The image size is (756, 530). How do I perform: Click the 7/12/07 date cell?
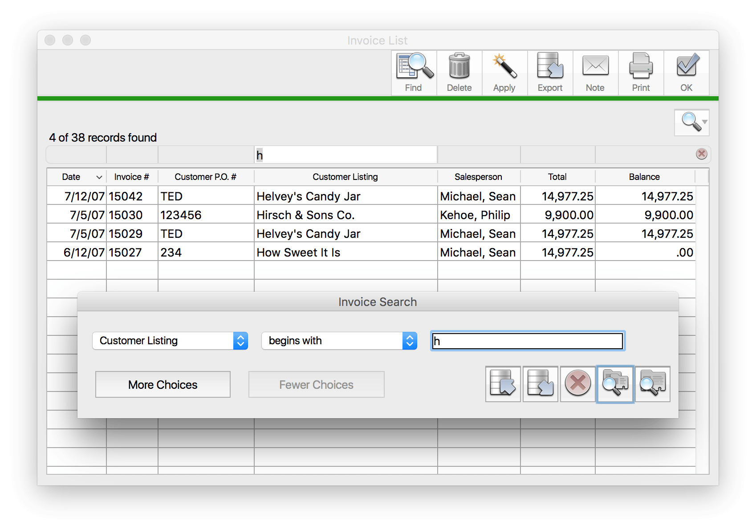(x=77, y=196)
